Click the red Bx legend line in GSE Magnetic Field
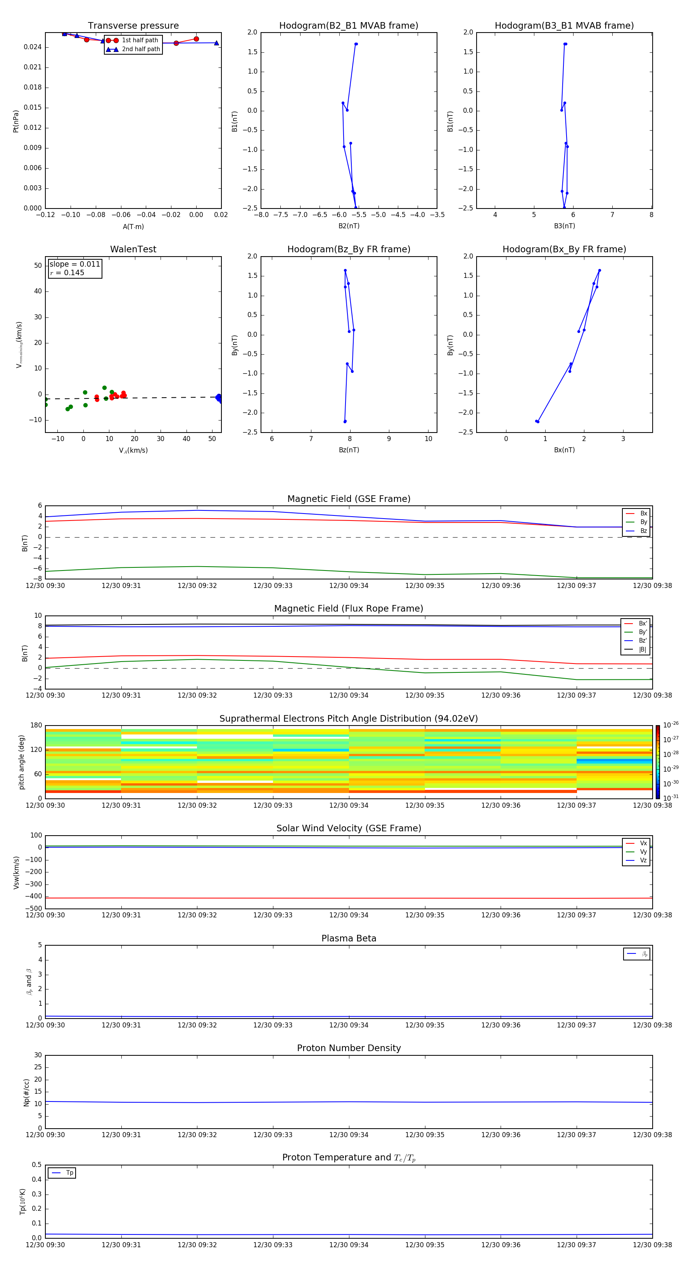 [x=630, y=514]
